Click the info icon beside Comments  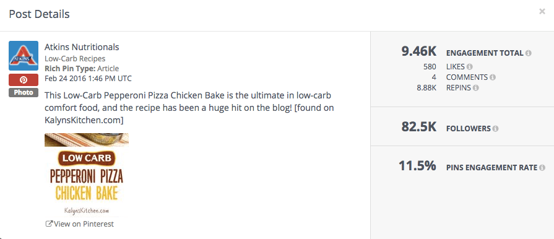(x=493, y=77)
